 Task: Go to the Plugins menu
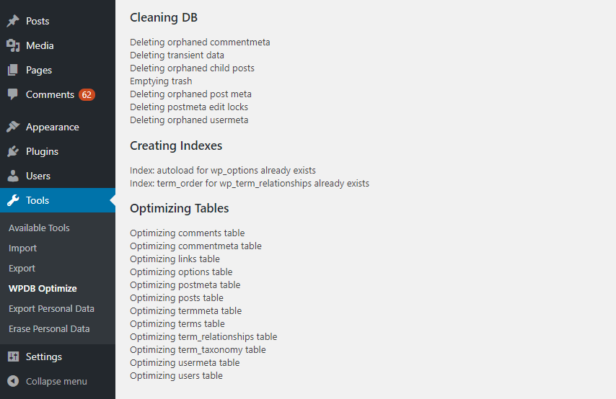(42, 152)
